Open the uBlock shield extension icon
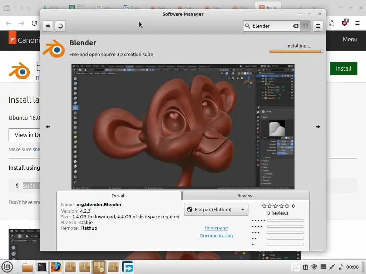Viewport: 366px width, 274px height. click(345, 22)
